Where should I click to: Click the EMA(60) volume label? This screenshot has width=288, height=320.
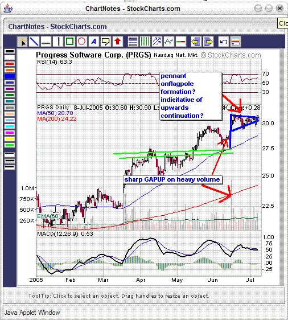click(x=48, y=216)
